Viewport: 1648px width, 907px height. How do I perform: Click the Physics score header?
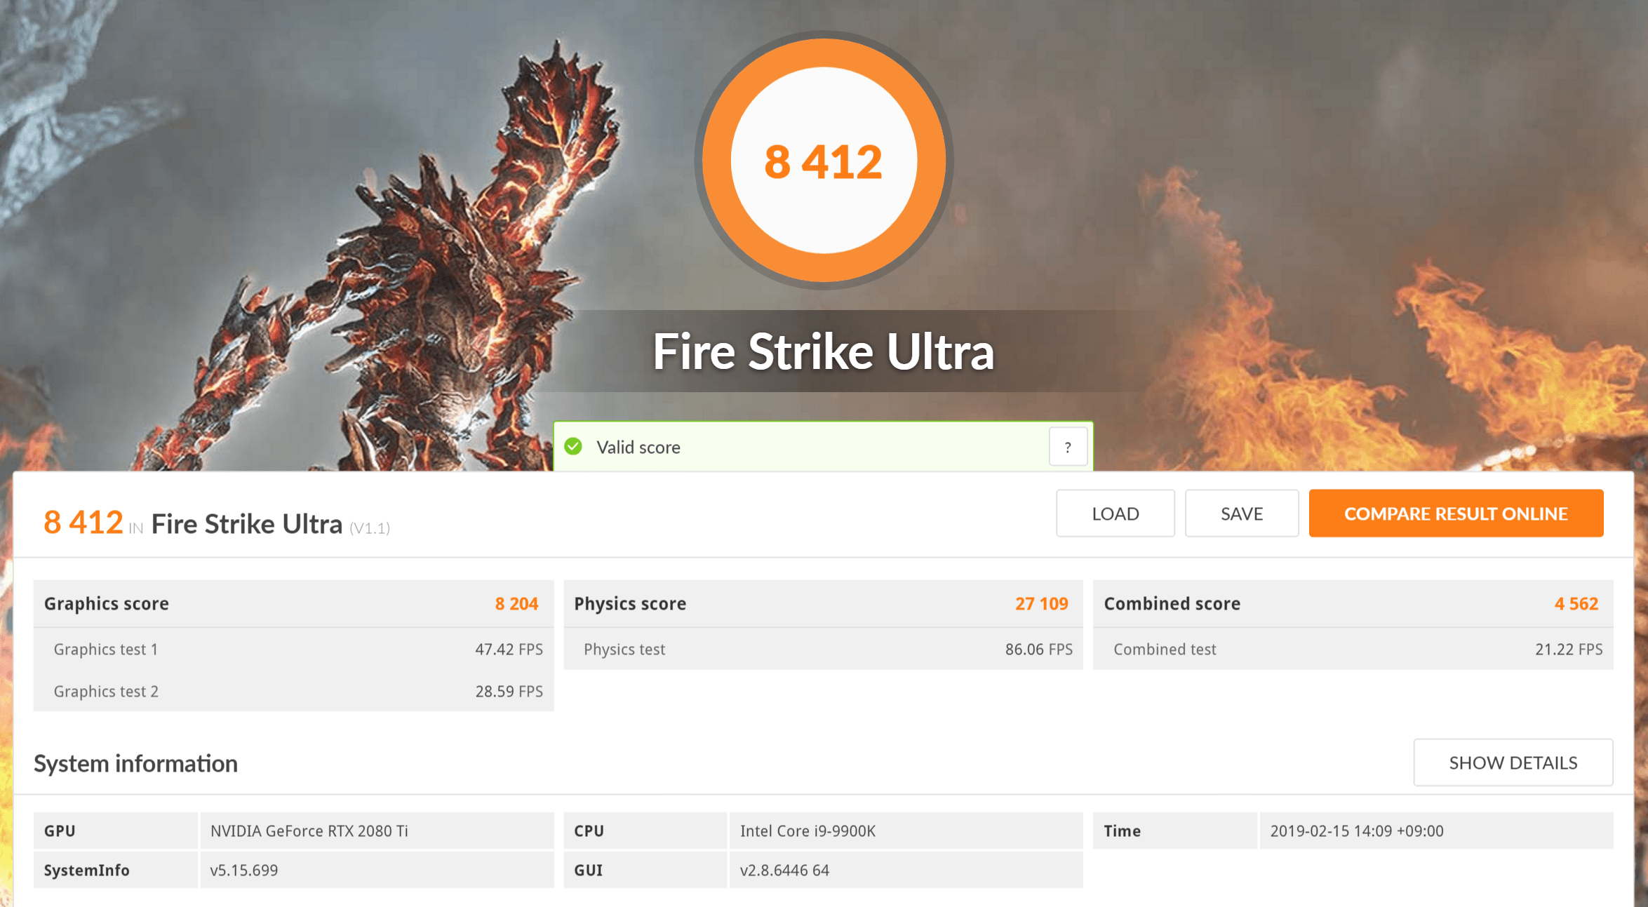(x=630, y=604)
